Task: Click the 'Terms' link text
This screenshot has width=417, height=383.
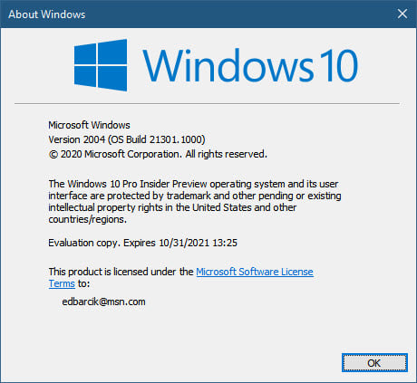Action: pyautogui.click(x=62, y=283)
